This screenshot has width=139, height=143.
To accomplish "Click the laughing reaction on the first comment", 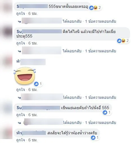I will pyautogui.click(x=95, y=8).
